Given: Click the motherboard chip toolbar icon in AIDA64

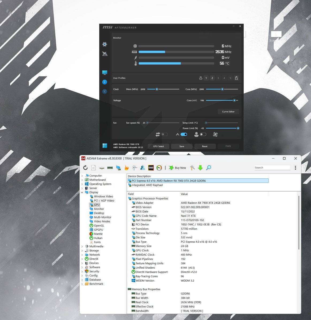Looking at the screenshot, I should 102,168.
